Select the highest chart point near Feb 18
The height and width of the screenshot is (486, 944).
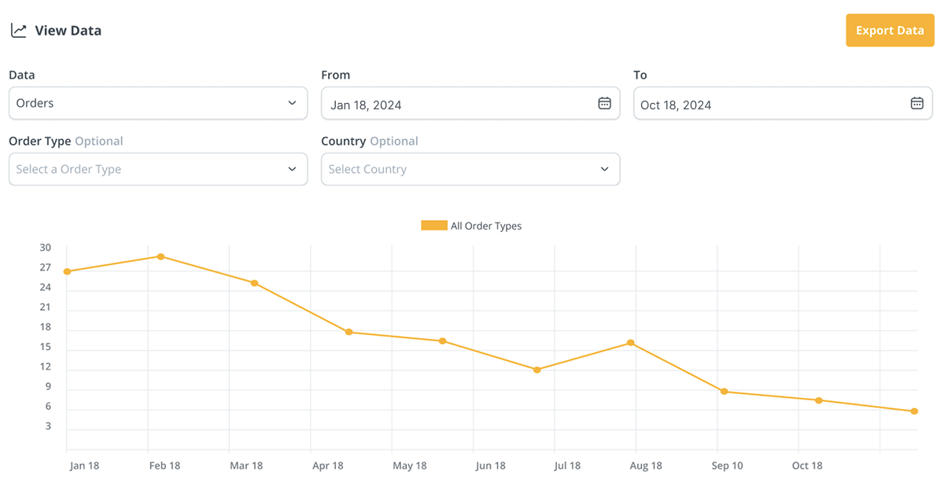pyautogui.click(x=160, y=256)
